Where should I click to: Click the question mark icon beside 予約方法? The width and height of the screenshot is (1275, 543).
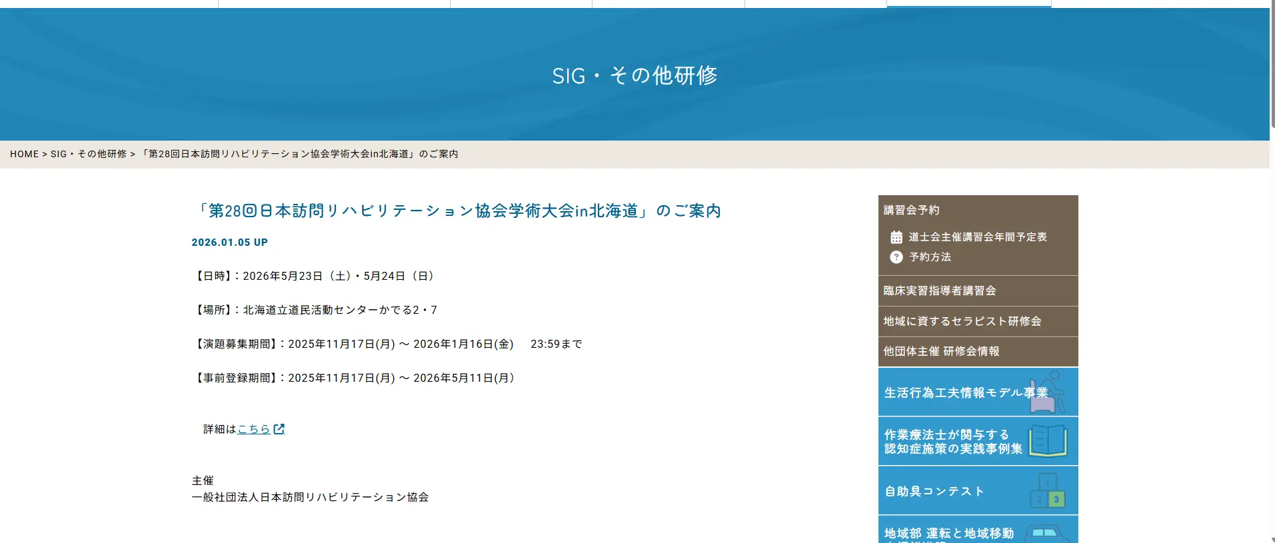tap(896, 257)
